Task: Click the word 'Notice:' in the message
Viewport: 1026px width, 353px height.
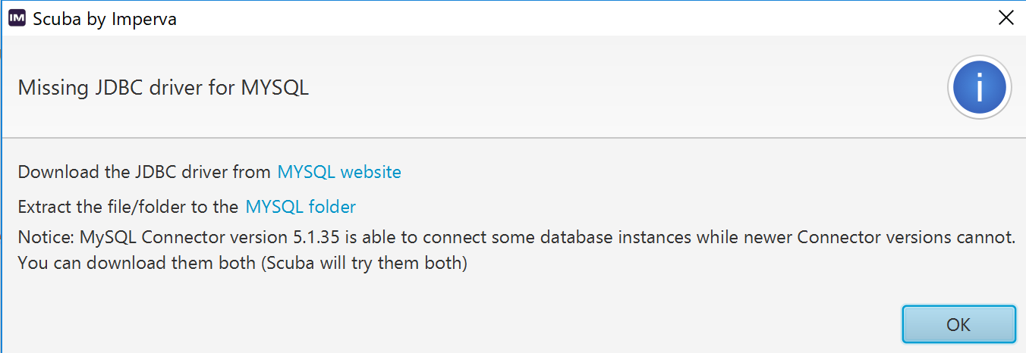Action: click(x=45, y=237)
